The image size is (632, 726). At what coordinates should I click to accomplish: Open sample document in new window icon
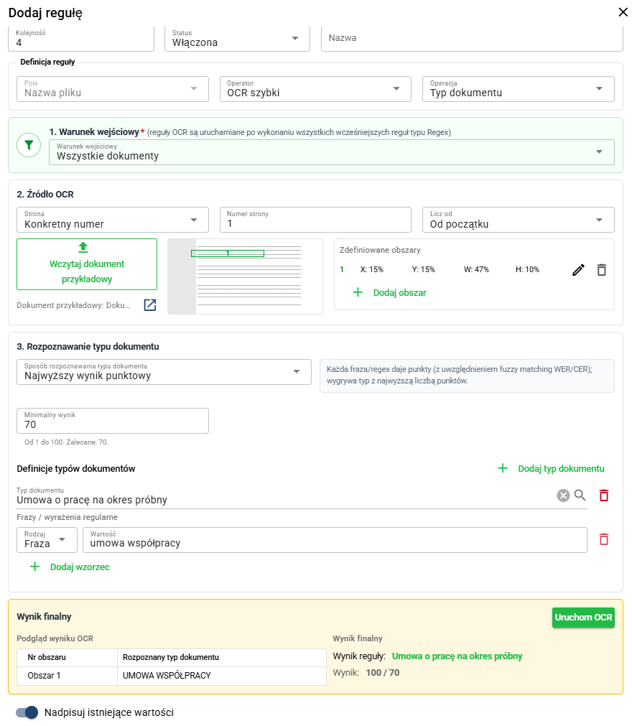pos(149,304)
